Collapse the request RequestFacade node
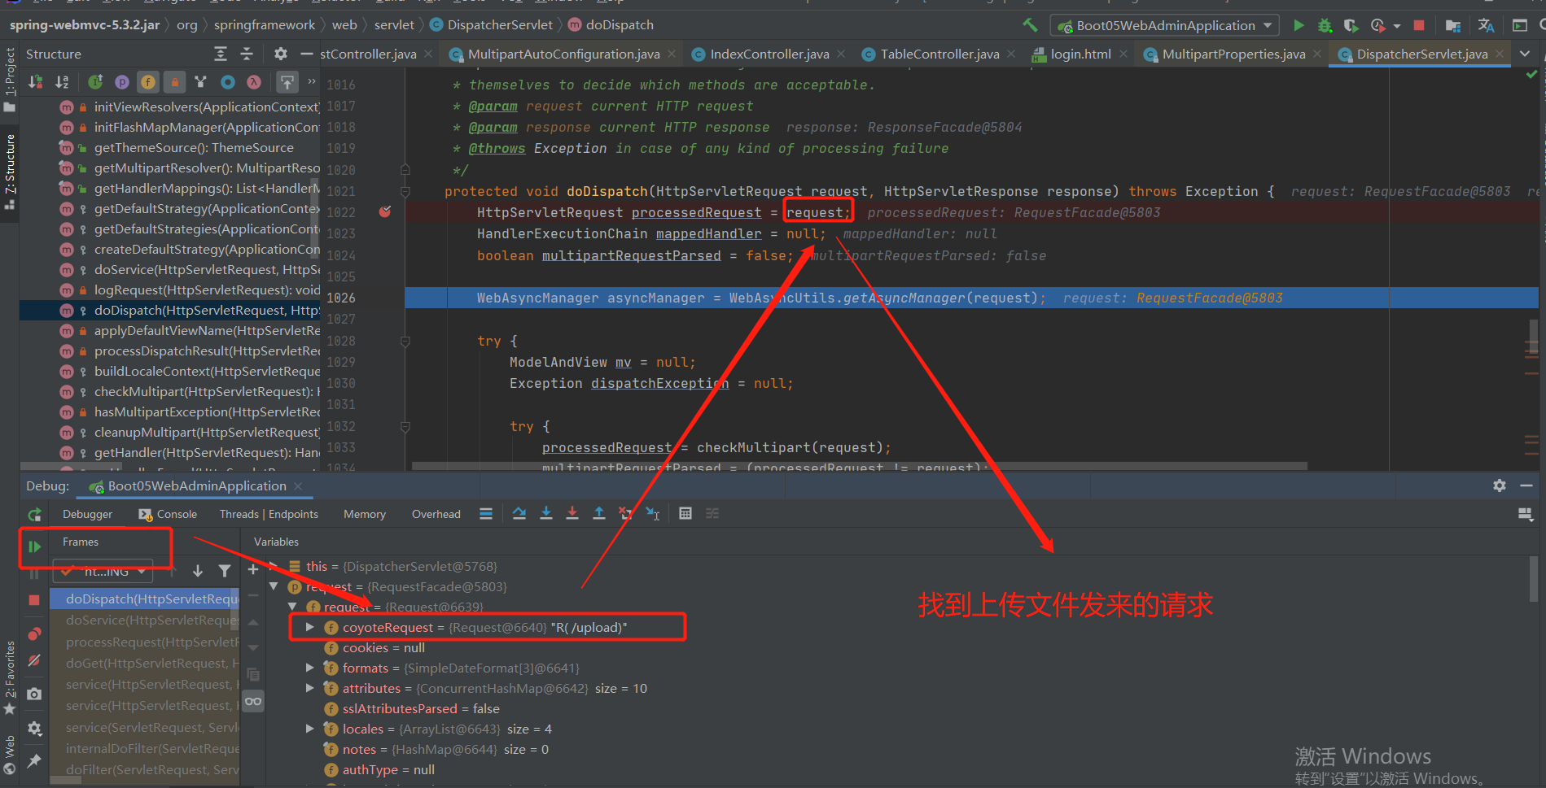 pyautogui.click(x=274, y=586)
